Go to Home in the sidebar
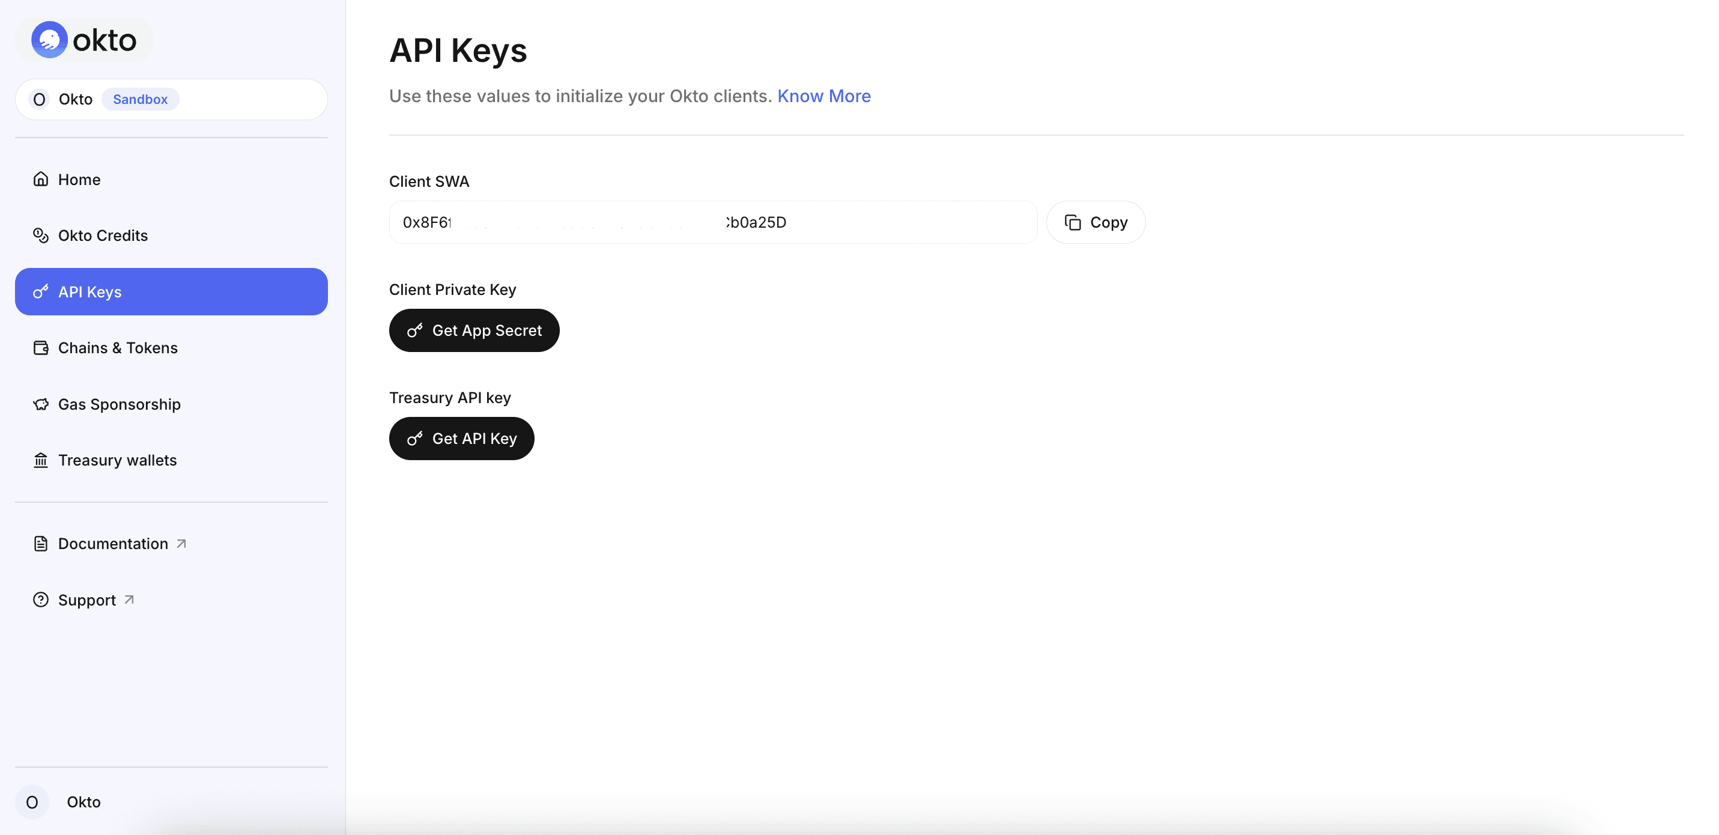This screenshot has width=1719, height=835. coord(172,179)
